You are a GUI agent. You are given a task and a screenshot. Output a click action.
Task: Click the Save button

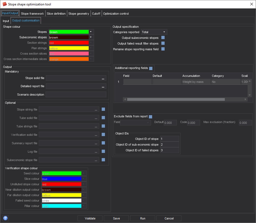point(116,218)
